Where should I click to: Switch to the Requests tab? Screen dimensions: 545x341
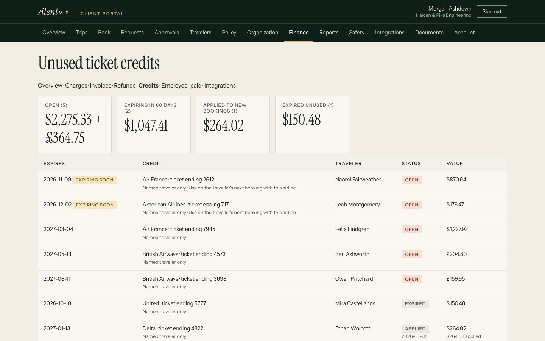(132, 33)
